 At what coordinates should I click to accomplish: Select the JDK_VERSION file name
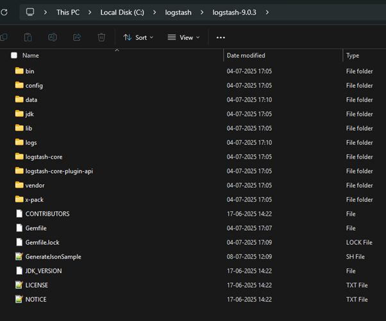click(44, 271)
